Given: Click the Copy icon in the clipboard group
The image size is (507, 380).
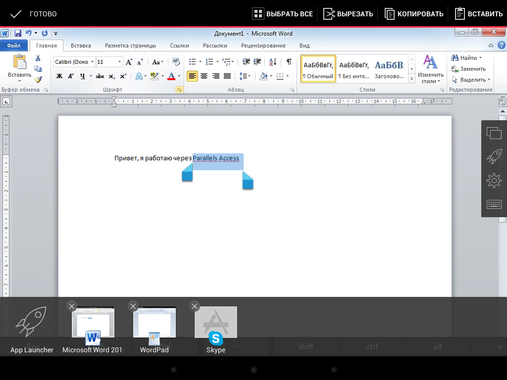Looking at the screenshot, I should point(38,68).
